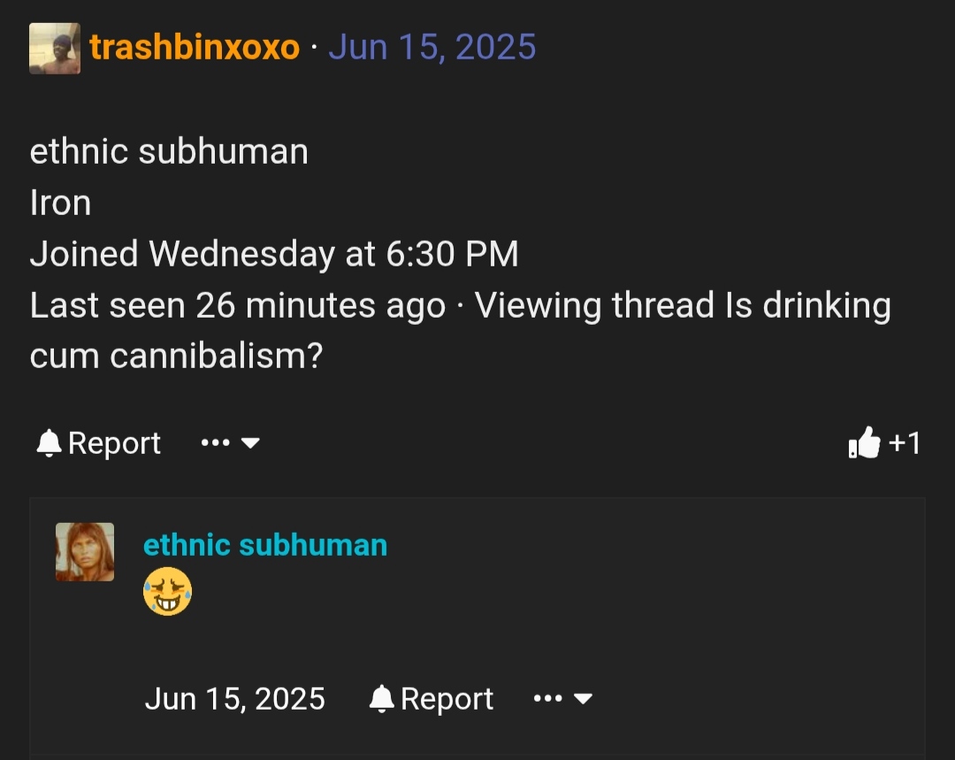Open trashbinxoxo's profile avatar picture
The height and width of the screenshot is (760, 955).
(x=55, y=49)
